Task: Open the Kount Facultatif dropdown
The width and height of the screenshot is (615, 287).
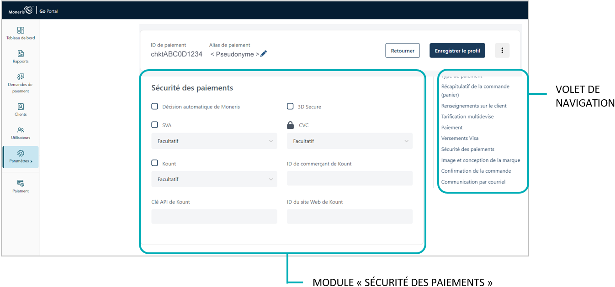Action: [214, 179]
